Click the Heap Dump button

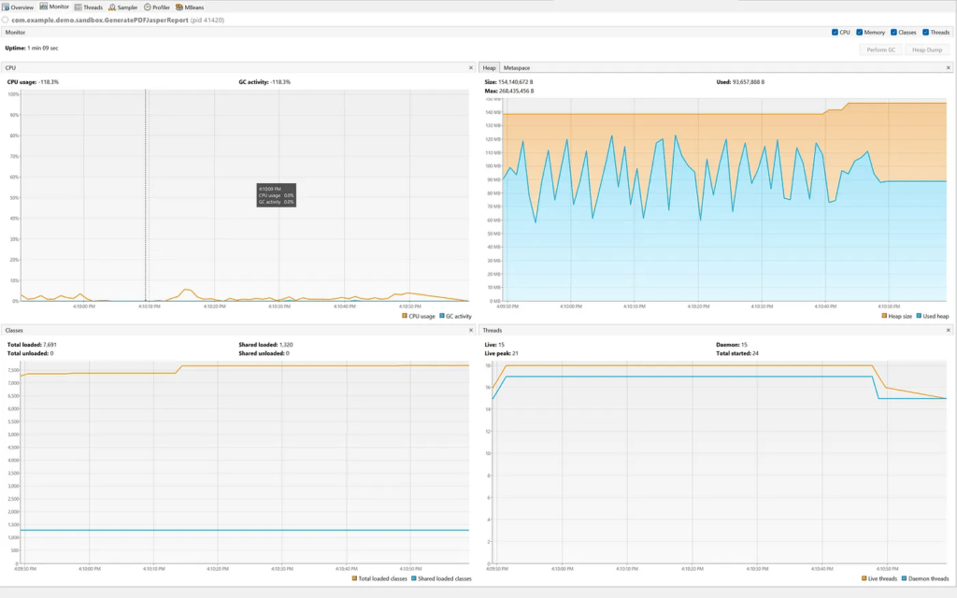coord(929,50)
